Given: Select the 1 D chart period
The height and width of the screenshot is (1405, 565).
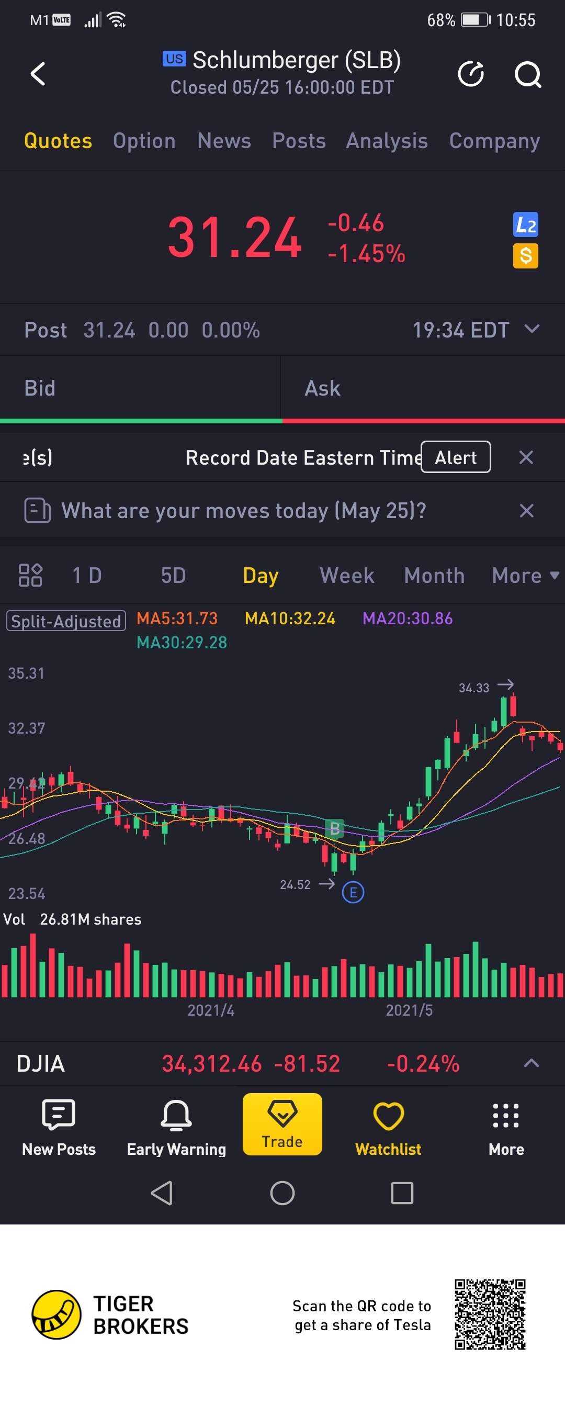Looking at the screenshot, I should point(87,576).
